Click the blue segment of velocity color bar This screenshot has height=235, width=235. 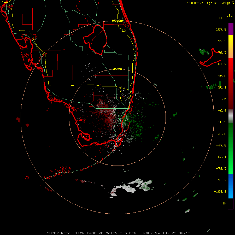pyautogui.click(x=231, y=186)
